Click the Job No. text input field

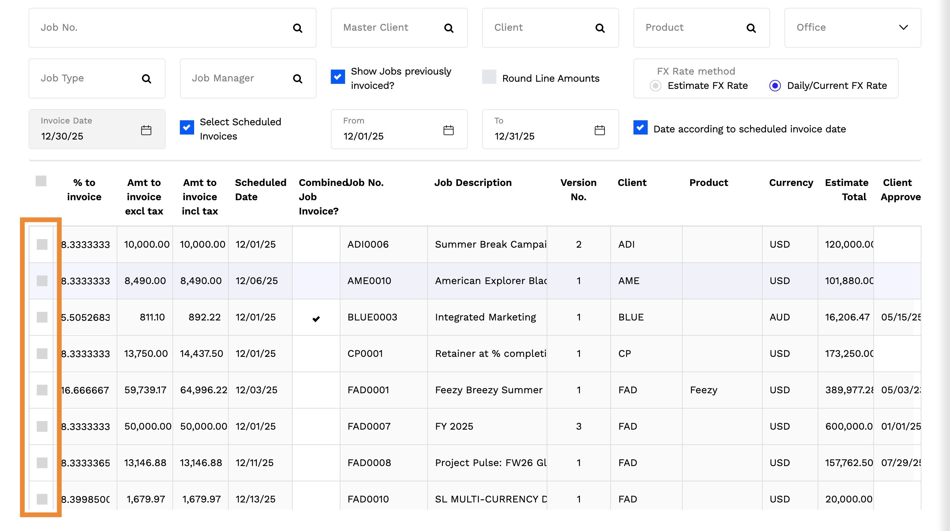pyautogui.click(x=162, y=28)
